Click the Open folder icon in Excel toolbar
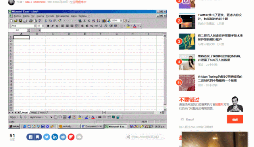 (16, 21)
